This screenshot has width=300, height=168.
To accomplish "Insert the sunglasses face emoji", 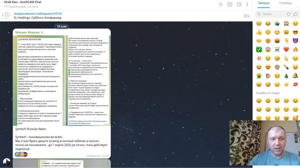I will click(295, 32).
